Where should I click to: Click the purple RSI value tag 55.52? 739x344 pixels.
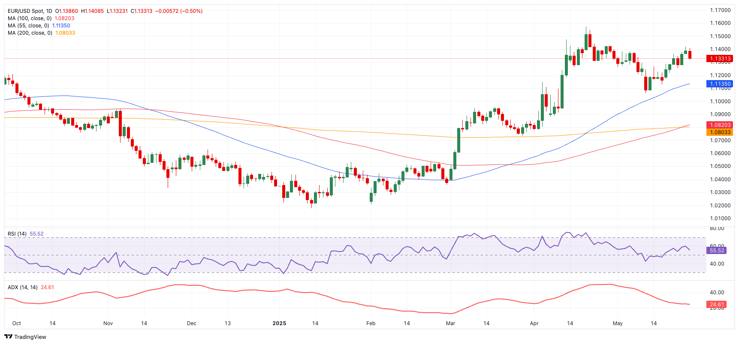[x=716, y=251]
